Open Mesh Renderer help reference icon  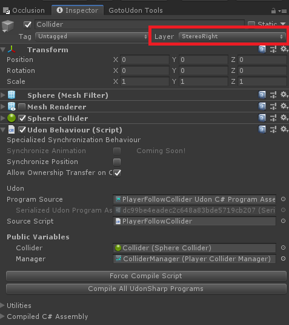point(262,107)
